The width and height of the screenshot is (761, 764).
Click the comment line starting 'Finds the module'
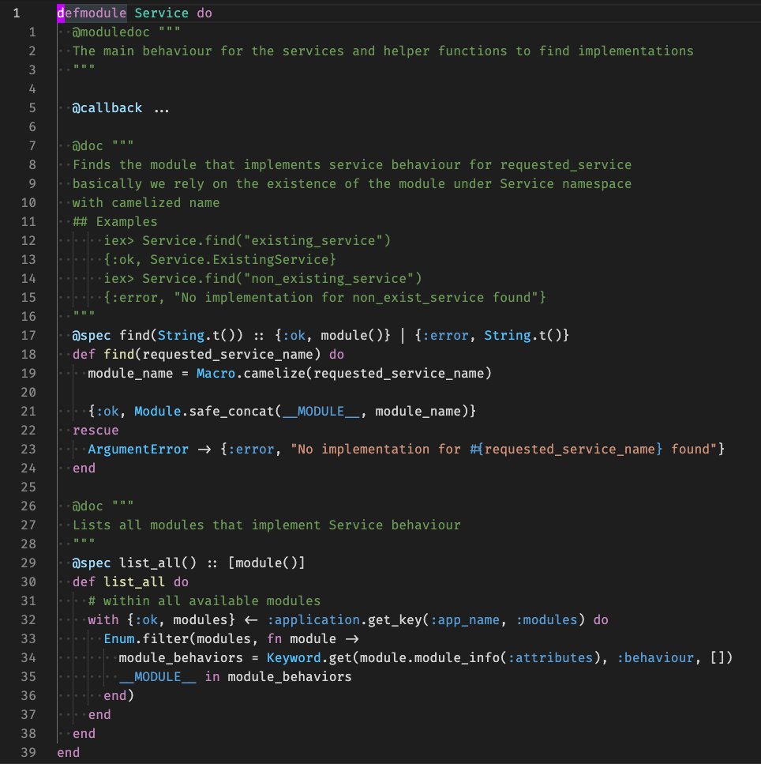click(x=351, y=164)
